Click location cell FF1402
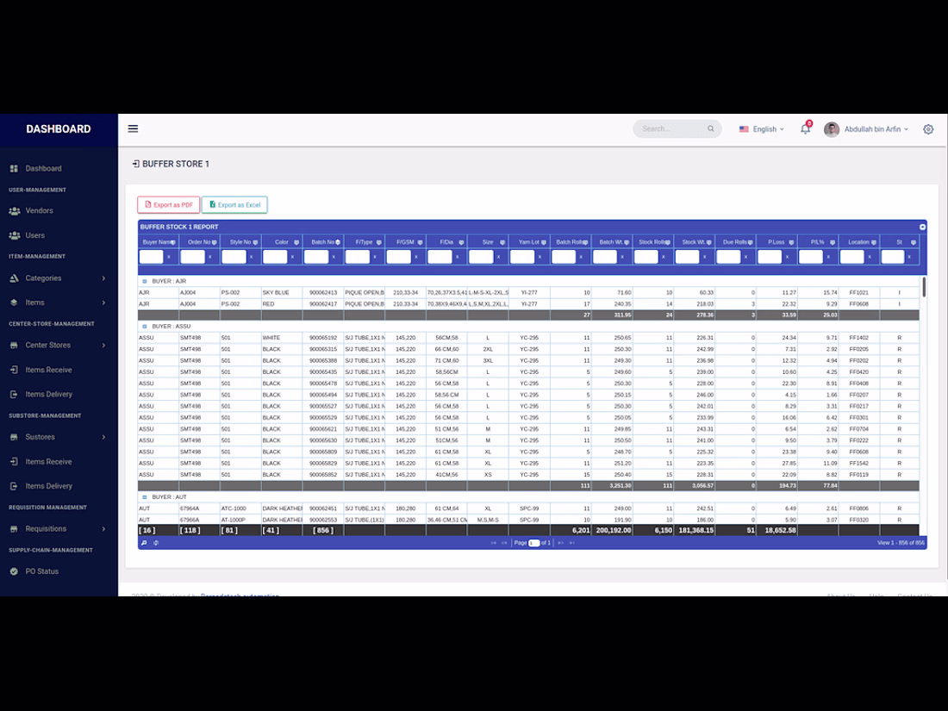Screen dimensions: 948x711 click(x=858, y=338)
